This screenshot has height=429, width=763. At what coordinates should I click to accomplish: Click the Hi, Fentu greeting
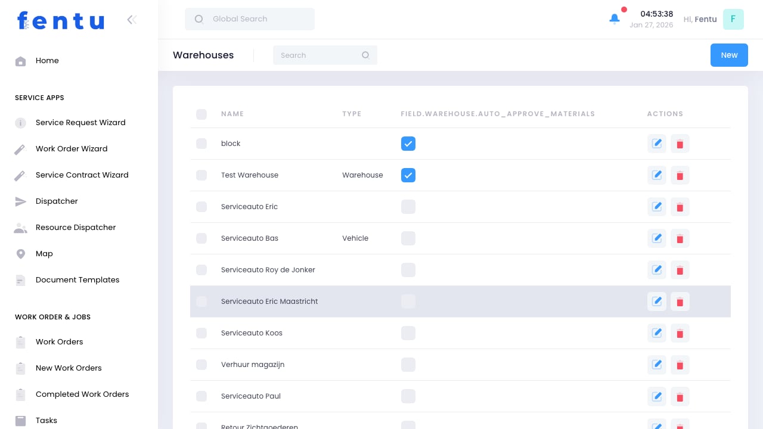click(700, 19)
